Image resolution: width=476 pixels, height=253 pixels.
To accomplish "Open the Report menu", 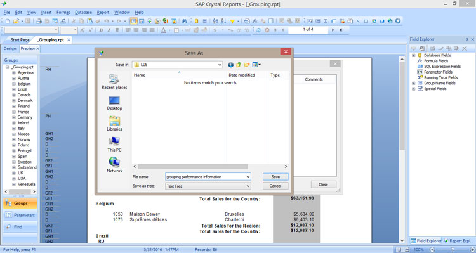I will tap(103, 13).
